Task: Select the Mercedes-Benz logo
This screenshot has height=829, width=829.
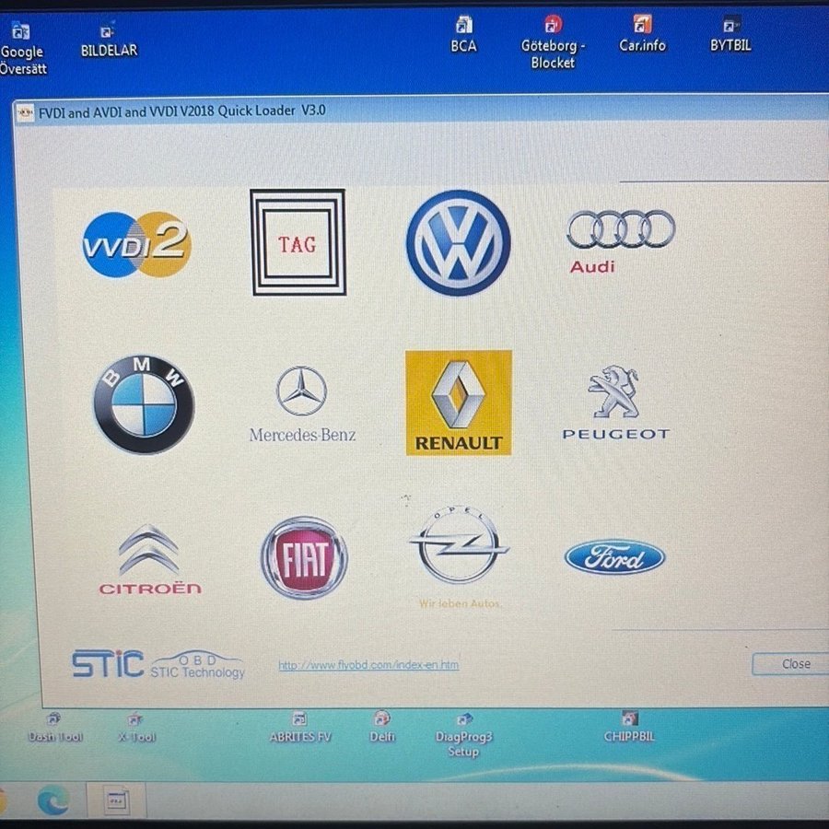Action: pos(301,403)
